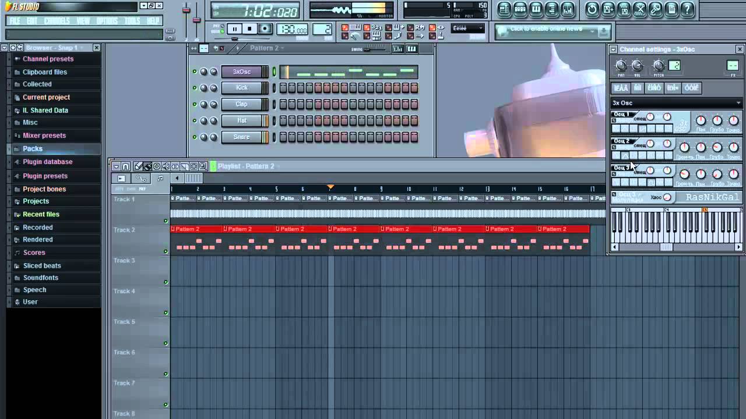Click the render/export scissors icon
Image resolution: width=746 pixels, height=419 pixels.
pyautogui.click(x=640, y=9)
